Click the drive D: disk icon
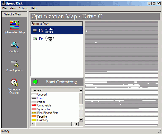162x134 pixels. [x=35, y=39]
